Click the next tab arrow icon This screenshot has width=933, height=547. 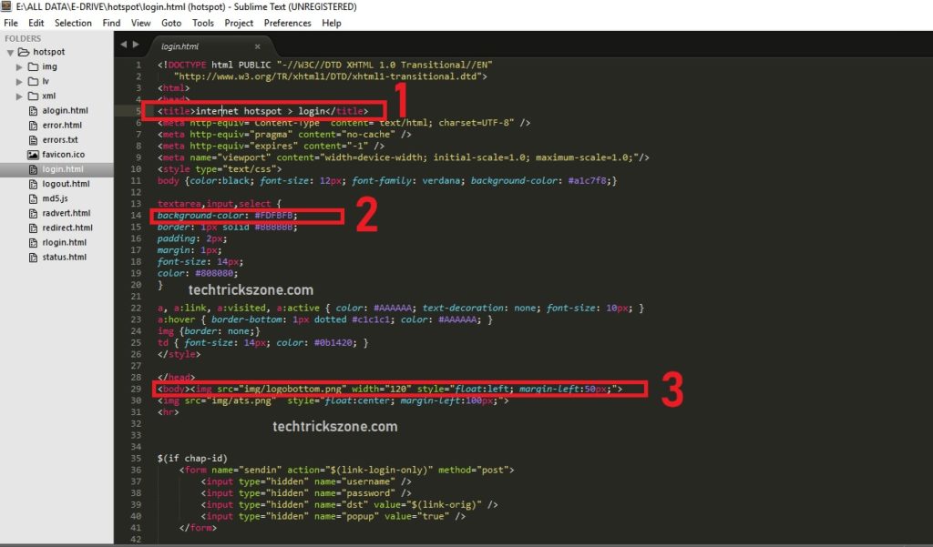(137, 45)
